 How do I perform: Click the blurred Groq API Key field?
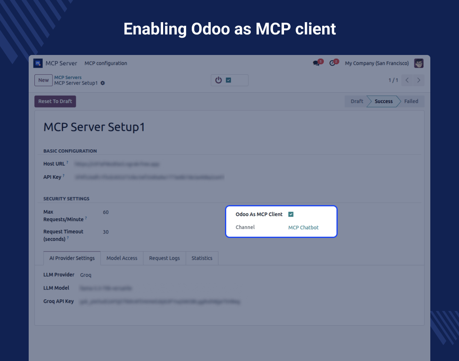coord(160,302)
